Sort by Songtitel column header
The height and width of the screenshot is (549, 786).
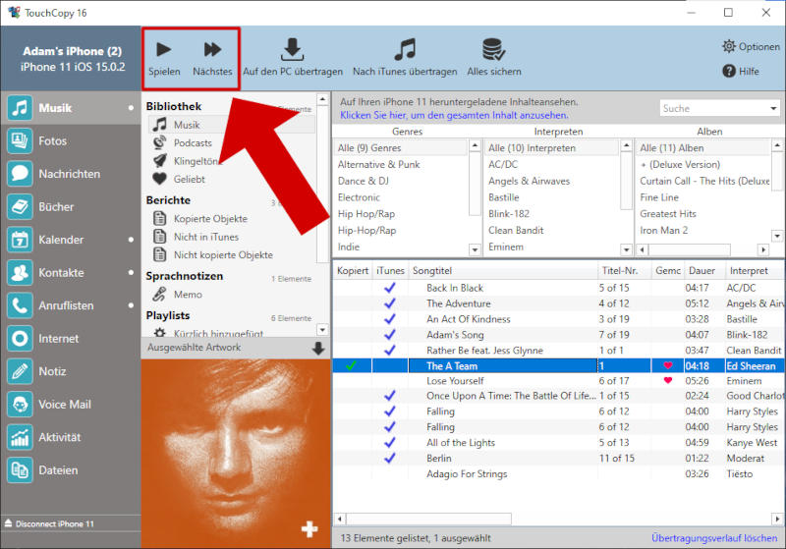click(x=503, y=270)
